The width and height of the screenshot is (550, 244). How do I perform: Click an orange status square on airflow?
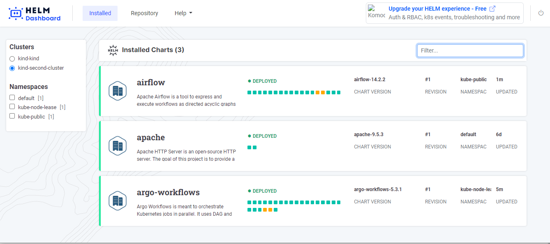pyautogui.click(x=318, y=93)
